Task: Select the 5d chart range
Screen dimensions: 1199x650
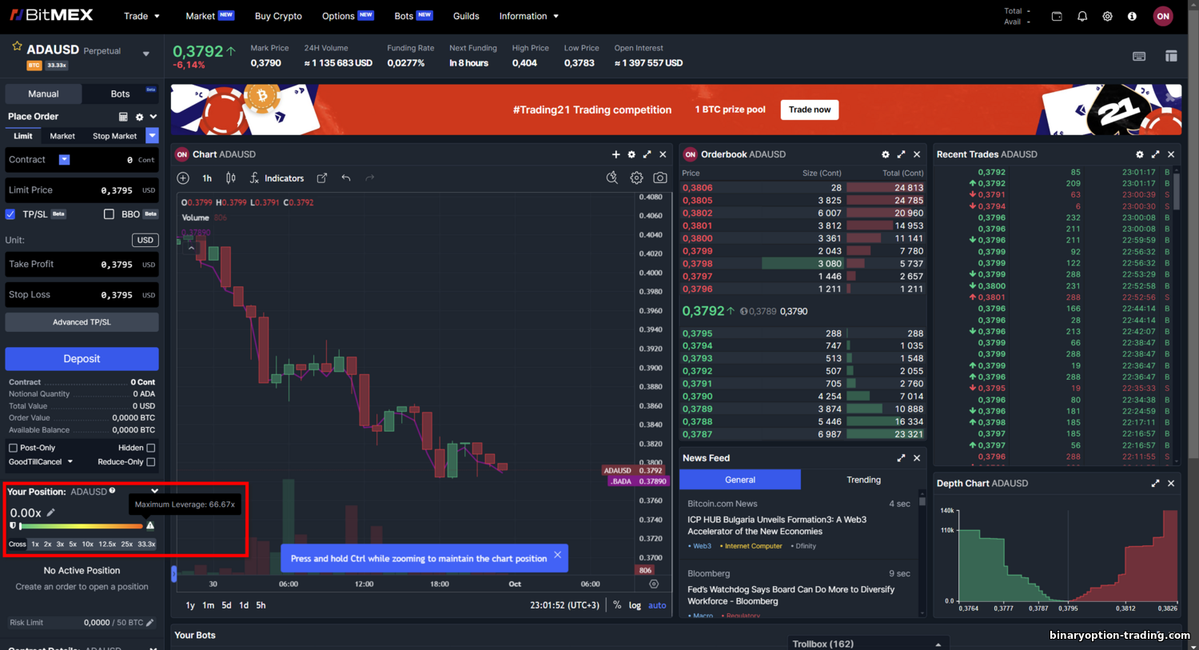Action: 226,605
